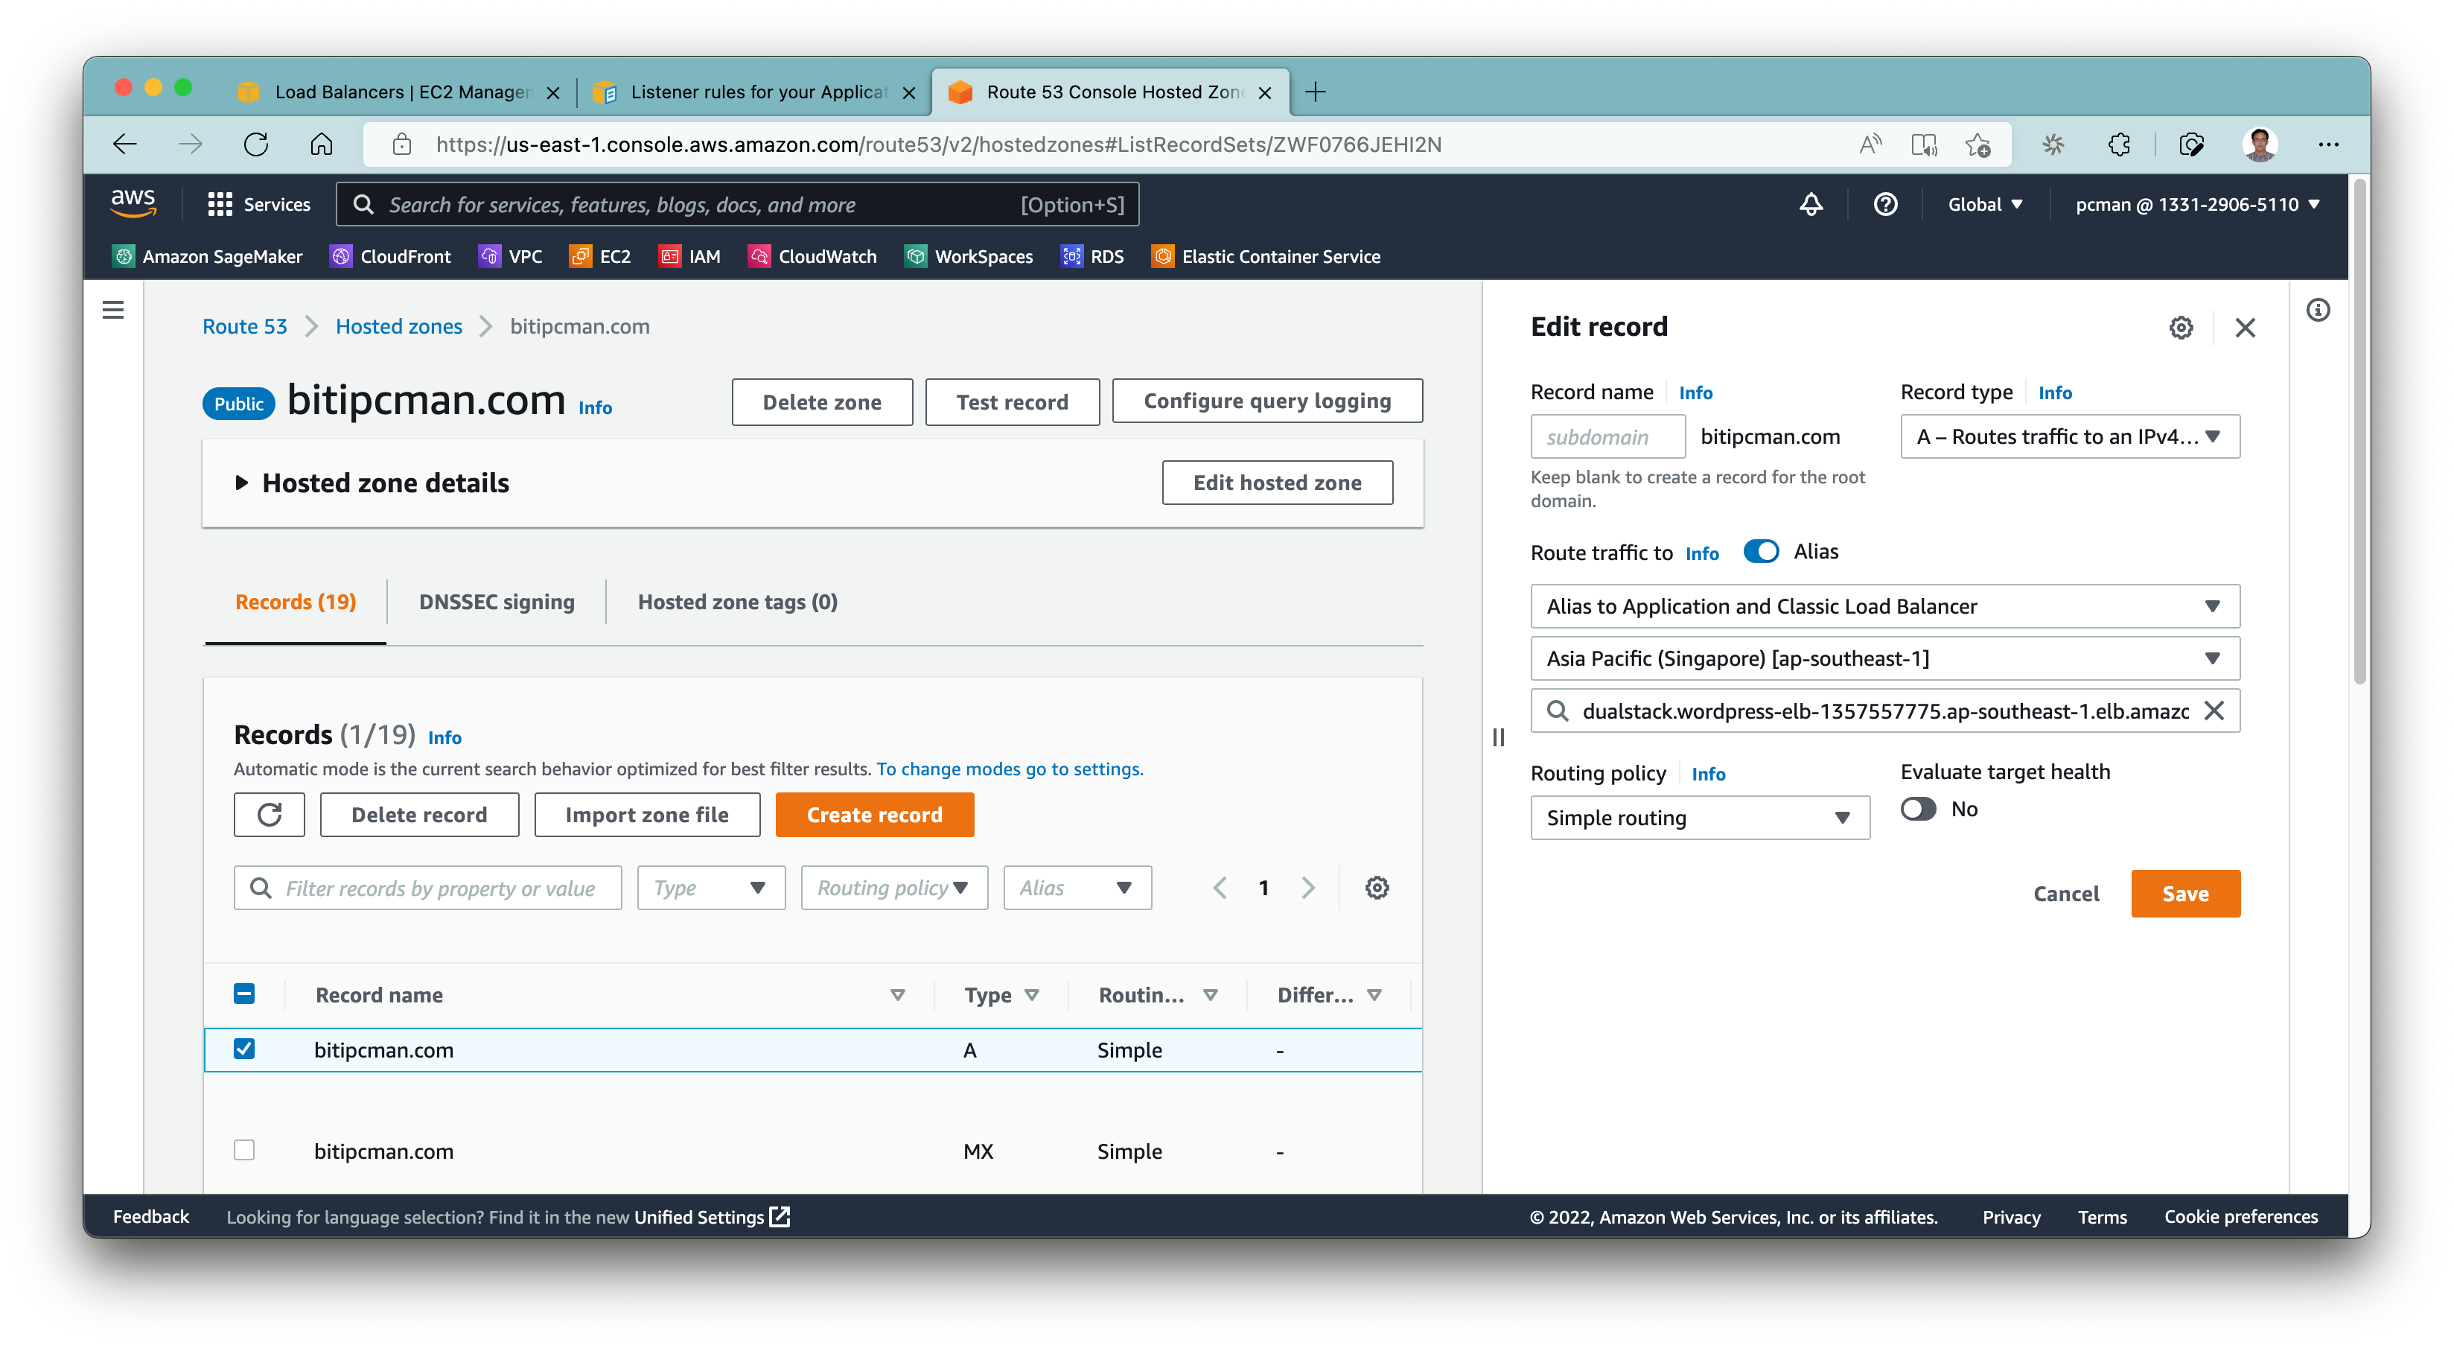
Task: Open Edit record panel settings gear
Action: (x=2181, y=328)
